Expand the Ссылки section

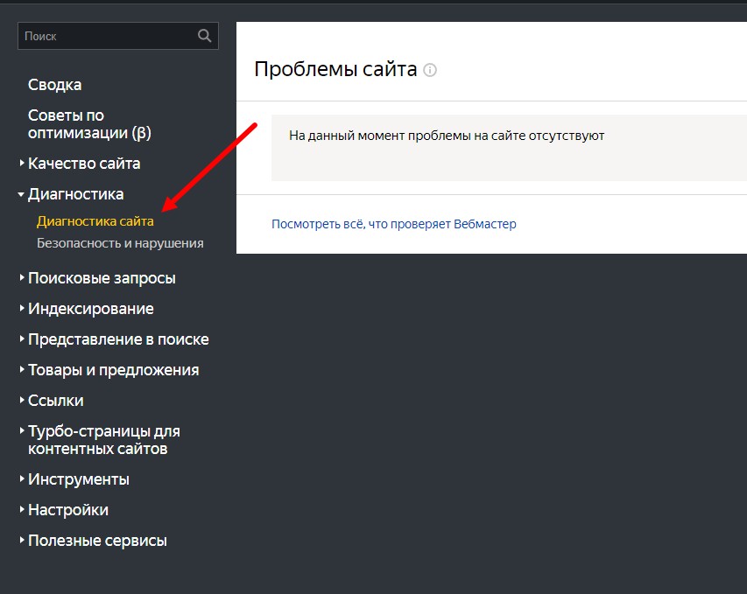[x=55, y=401]
